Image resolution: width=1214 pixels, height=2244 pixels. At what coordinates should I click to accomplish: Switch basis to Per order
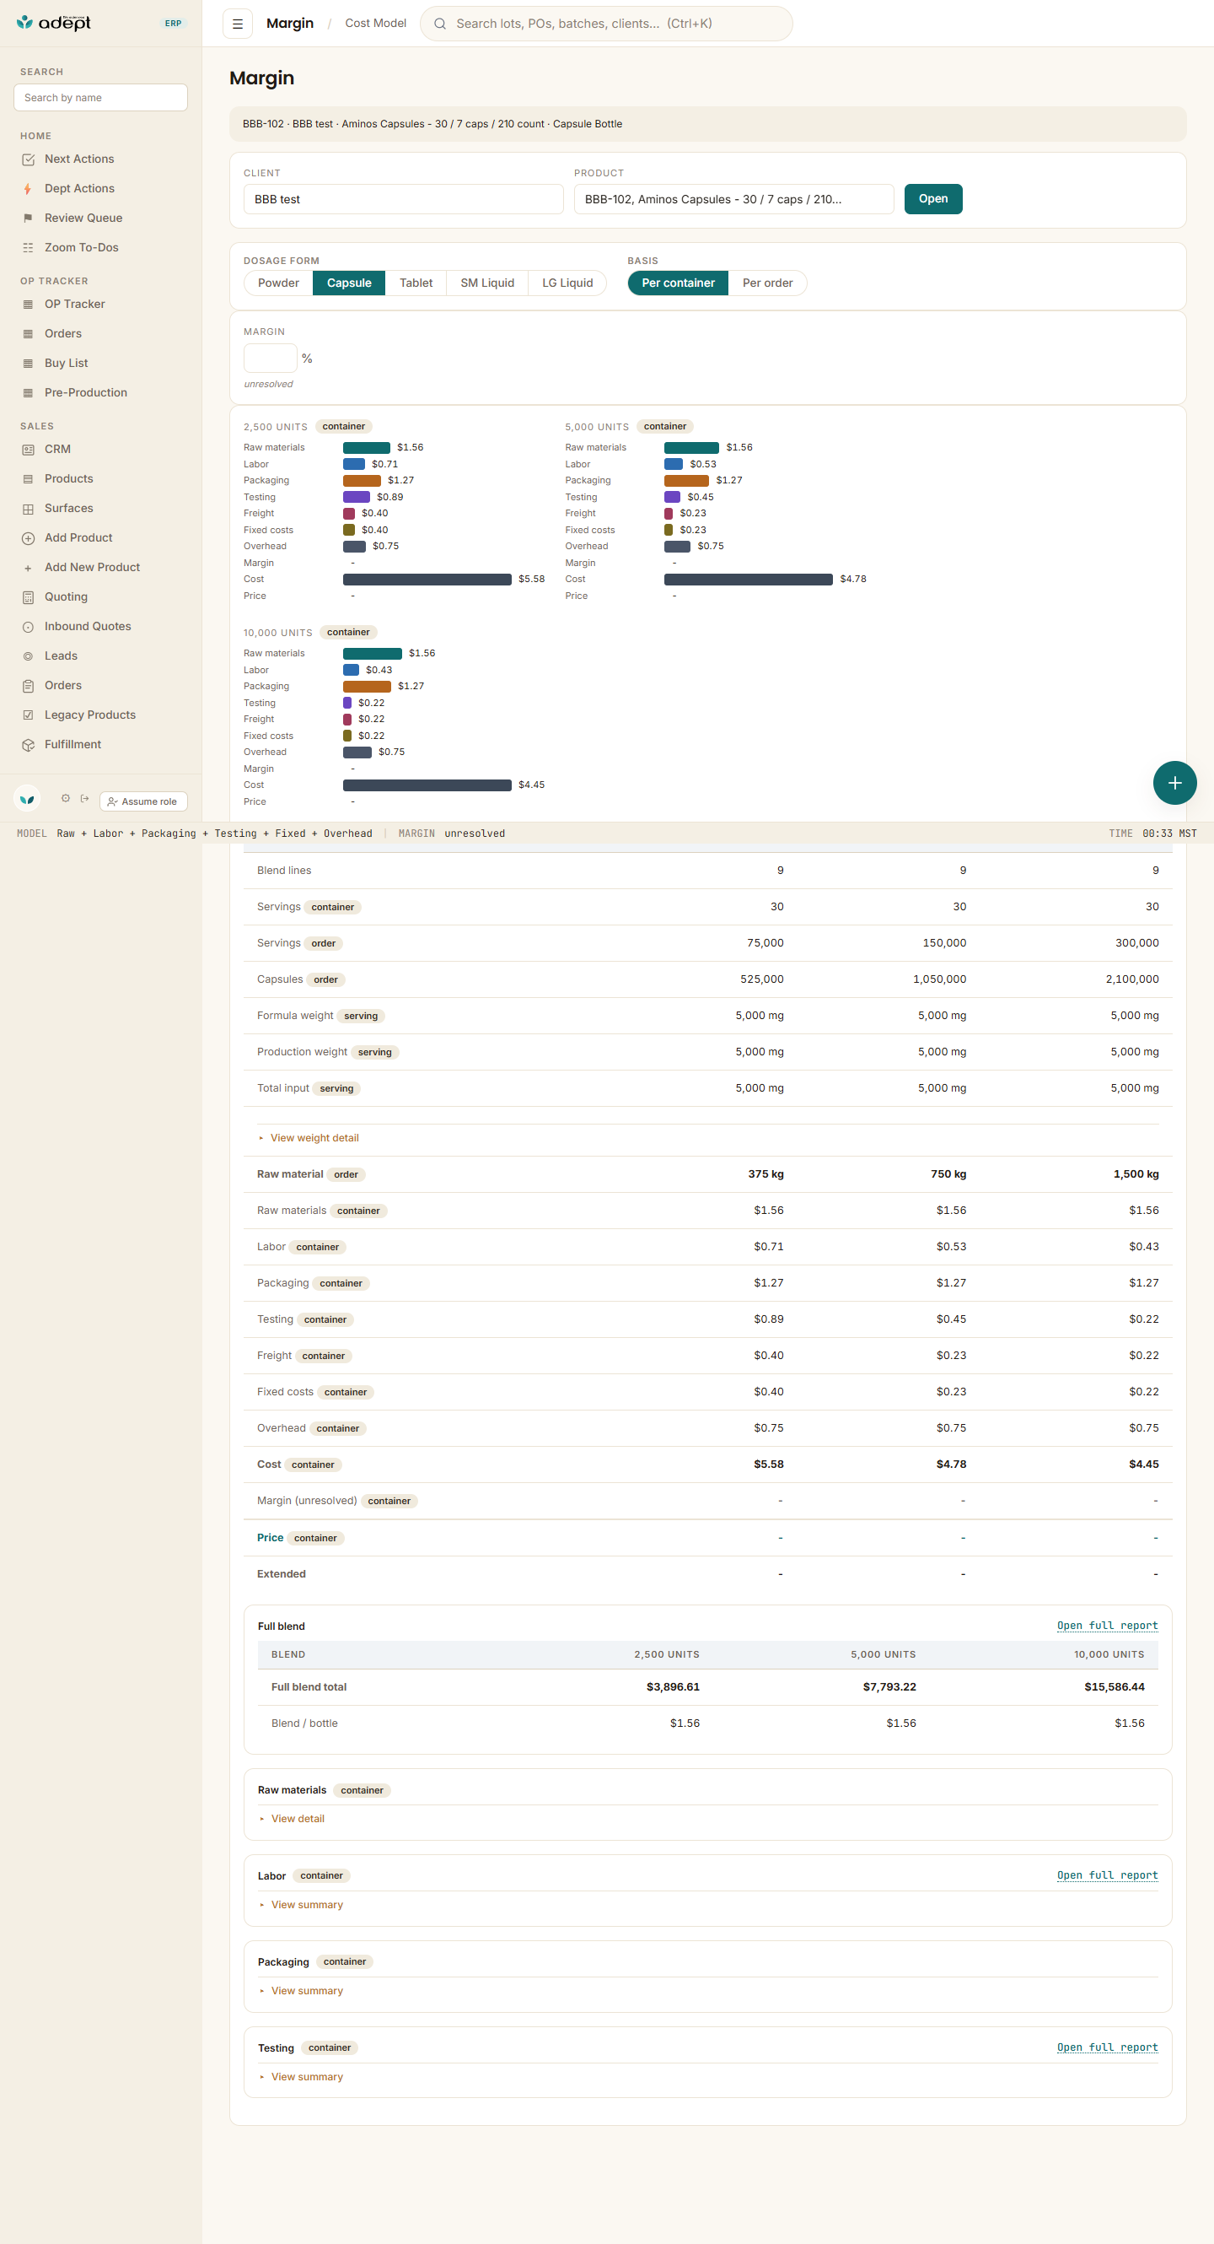point(767,283)
